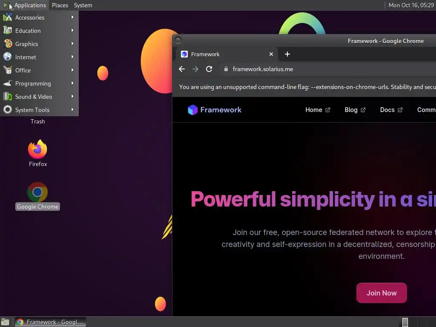436x327 pixels.
Task: Select the Google Chrome desktop icon
Action: tap(37, 192)
